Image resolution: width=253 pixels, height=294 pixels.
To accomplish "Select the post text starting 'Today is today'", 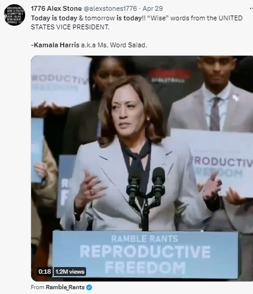I will [137, 22].
